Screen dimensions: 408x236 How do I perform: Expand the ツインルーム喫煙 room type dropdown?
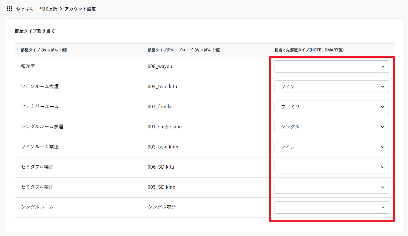coord(332,87)
